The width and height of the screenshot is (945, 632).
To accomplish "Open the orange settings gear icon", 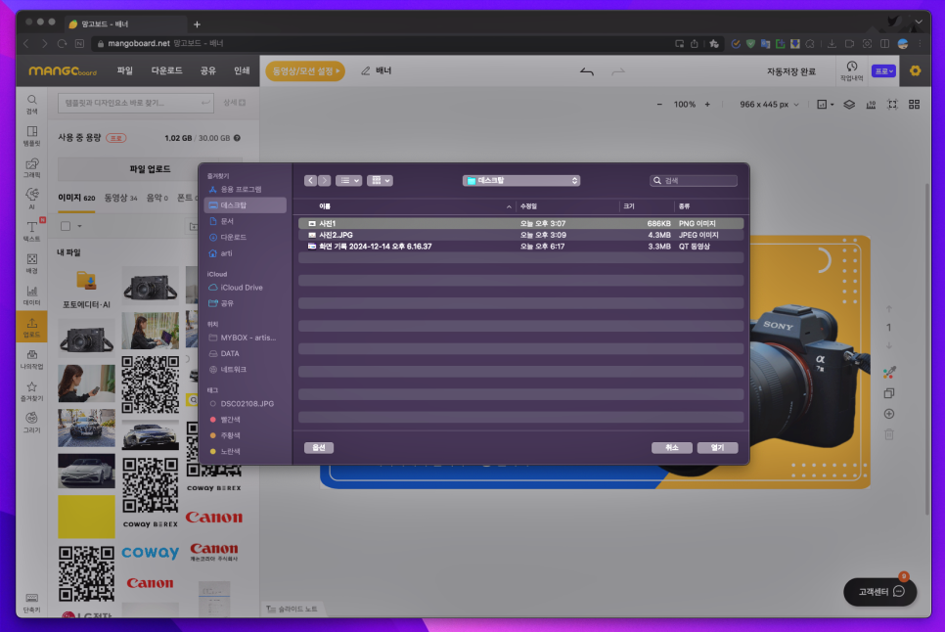I will [915, 70].
